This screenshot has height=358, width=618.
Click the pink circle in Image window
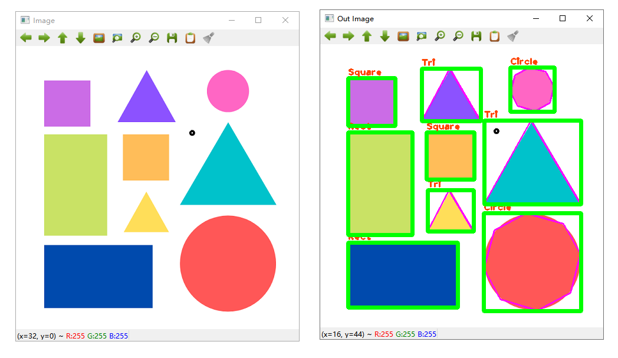click(x=228, y=91)
